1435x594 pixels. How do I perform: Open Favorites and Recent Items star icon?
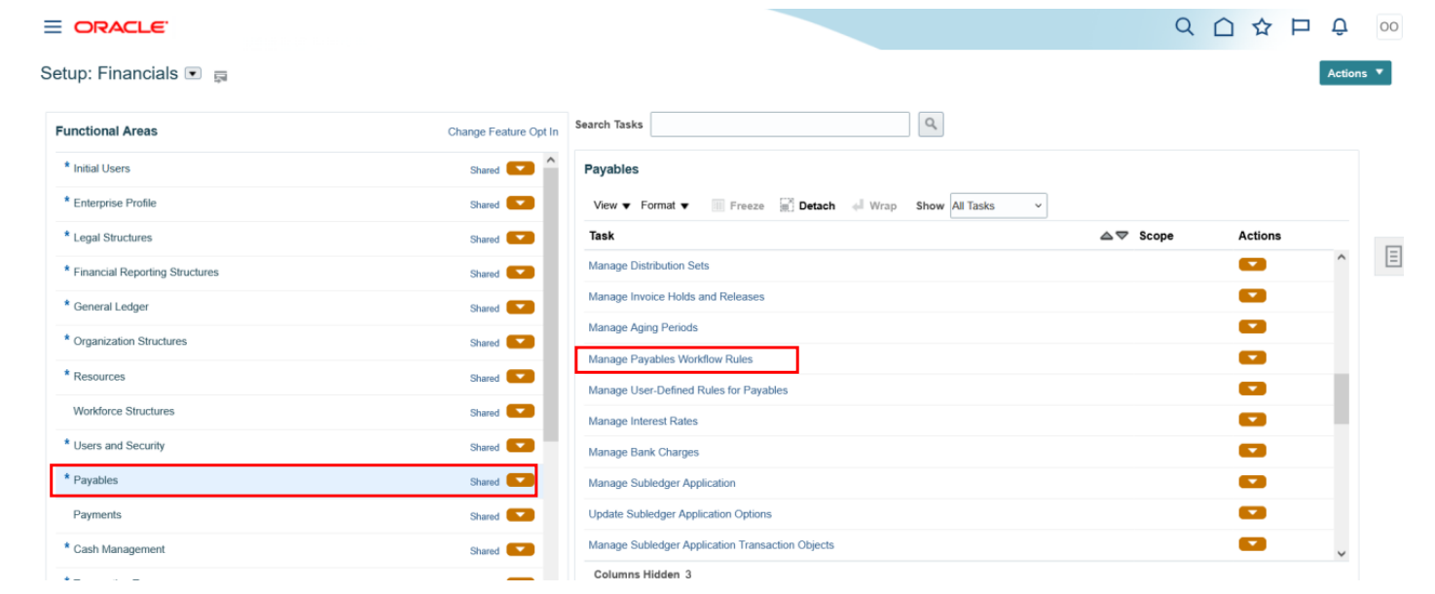click(1262, 26)
